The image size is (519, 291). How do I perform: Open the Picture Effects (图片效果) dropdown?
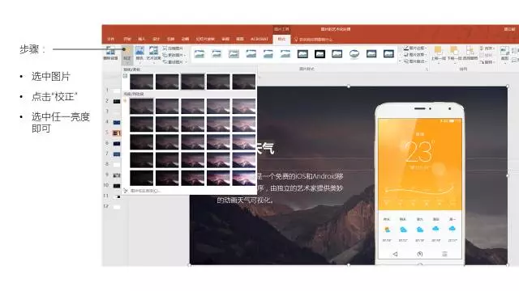tap(415, 55)
